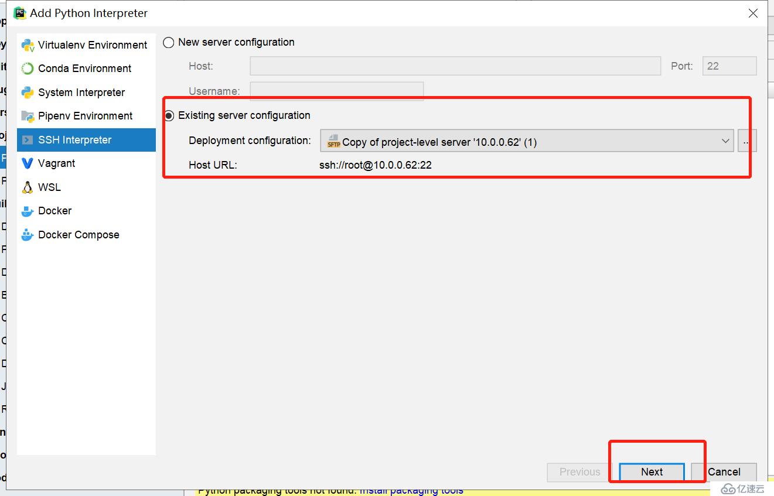This screenshot has height=496, width=774.
Task: Select Existing server configuration radio button
Action: tap(169, 115)
